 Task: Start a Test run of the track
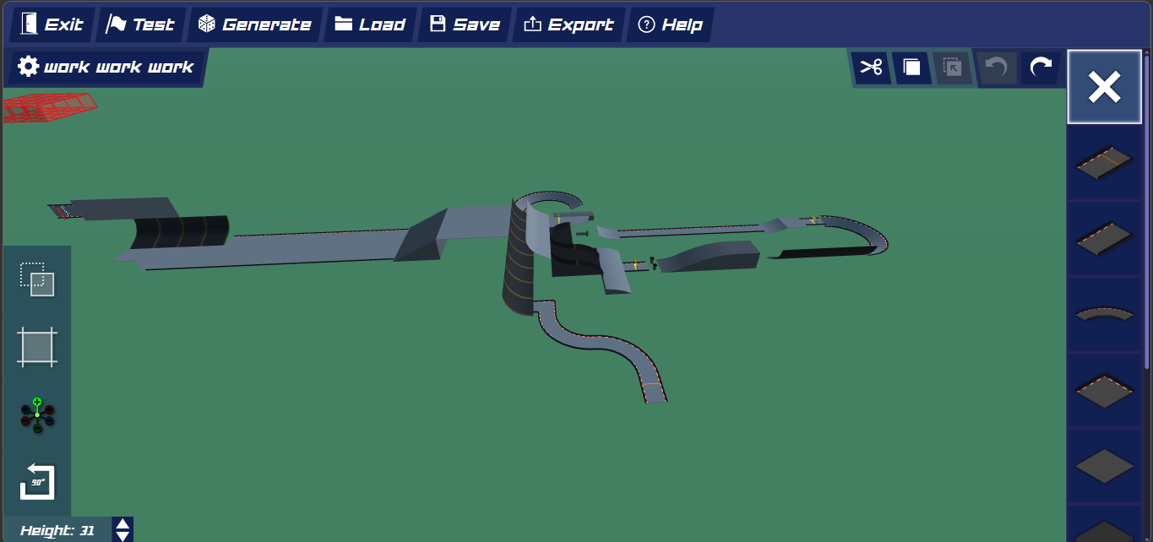click(140, 24)
